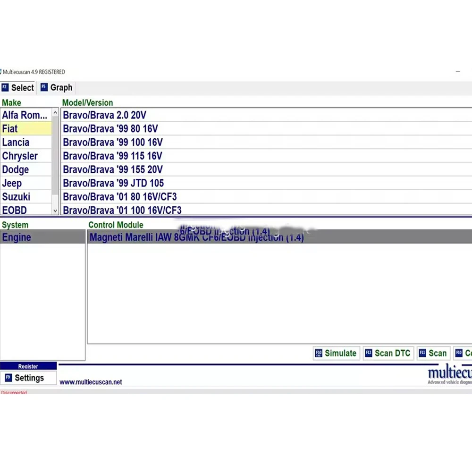472x472 pixels.
Task: Click the Disconnected status text
Action: [x=14, y=393]
